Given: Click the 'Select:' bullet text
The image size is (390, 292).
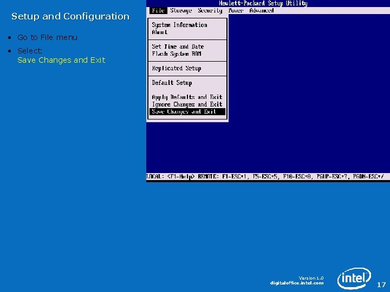Looking at the screenshot, I should 30,51.
